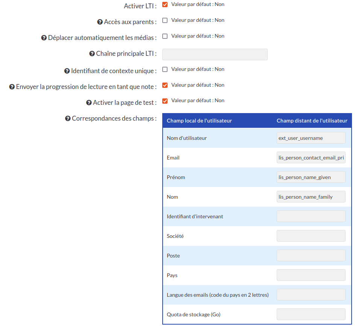Open help icon for Envoyer la progression de lecture
This screenshot has width=355, height=328.
click(x=12, y=87)
